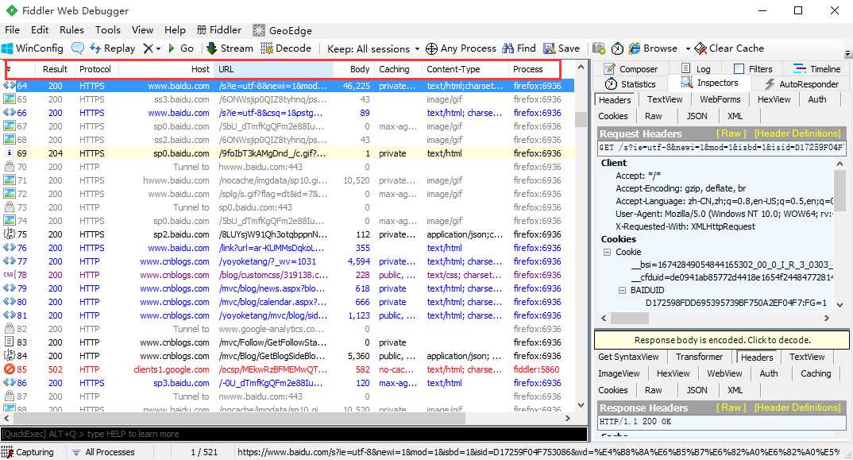
Task: Click All Processes filter in status bar
Action: point(103,452)
